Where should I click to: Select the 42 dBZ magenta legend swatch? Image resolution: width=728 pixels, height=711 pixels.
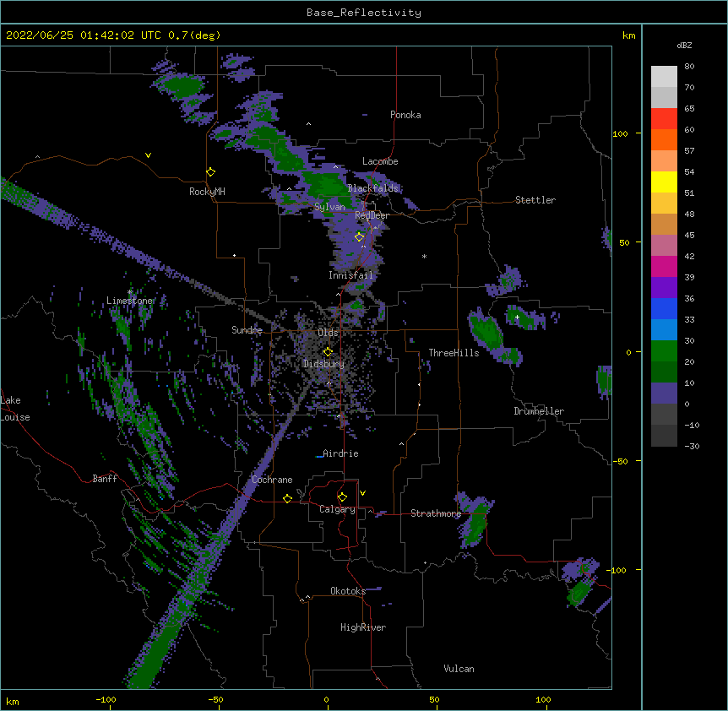point(664,266)
